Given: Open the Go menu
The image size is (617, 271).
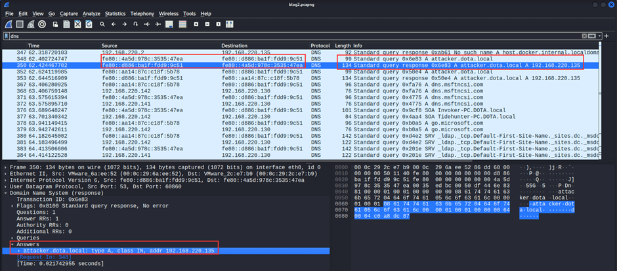Looking at the screenshot, I should [x=52, y=14].
